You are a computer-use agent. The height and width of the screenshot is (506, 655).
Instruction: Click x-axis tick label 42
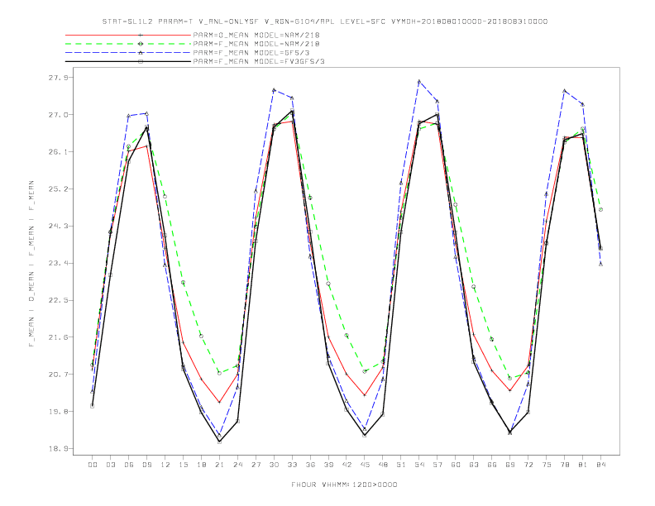(347, 465)
